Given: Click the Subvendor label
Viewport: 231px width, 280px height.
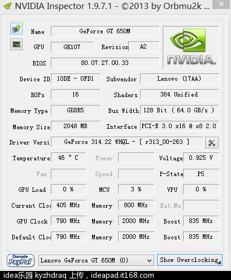Looking at the screenshot, I should [x=121, y=79].
